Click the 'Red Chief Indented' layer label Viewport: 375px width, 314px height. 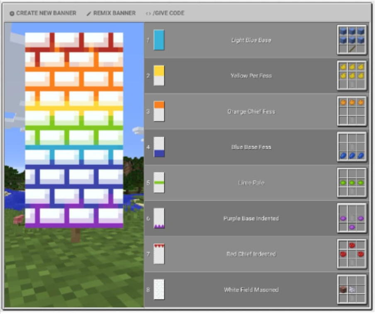pyautogui.click(x=251, y=254)
